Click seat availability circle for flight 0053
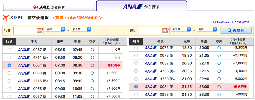The width and height of the screenshot is (255, 100). (x=92, y=73)
